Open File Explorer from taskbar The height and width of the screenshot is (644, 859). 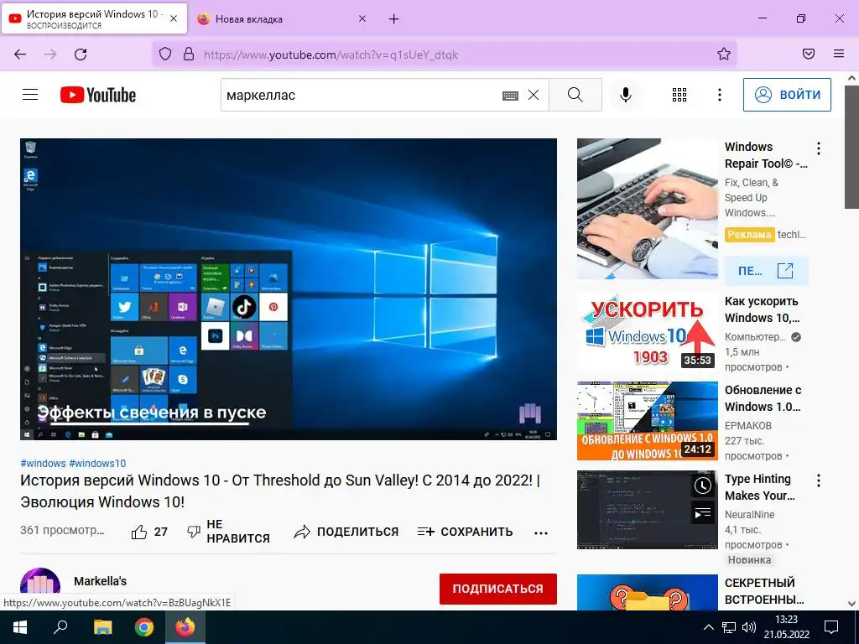[x=102, y=627]
